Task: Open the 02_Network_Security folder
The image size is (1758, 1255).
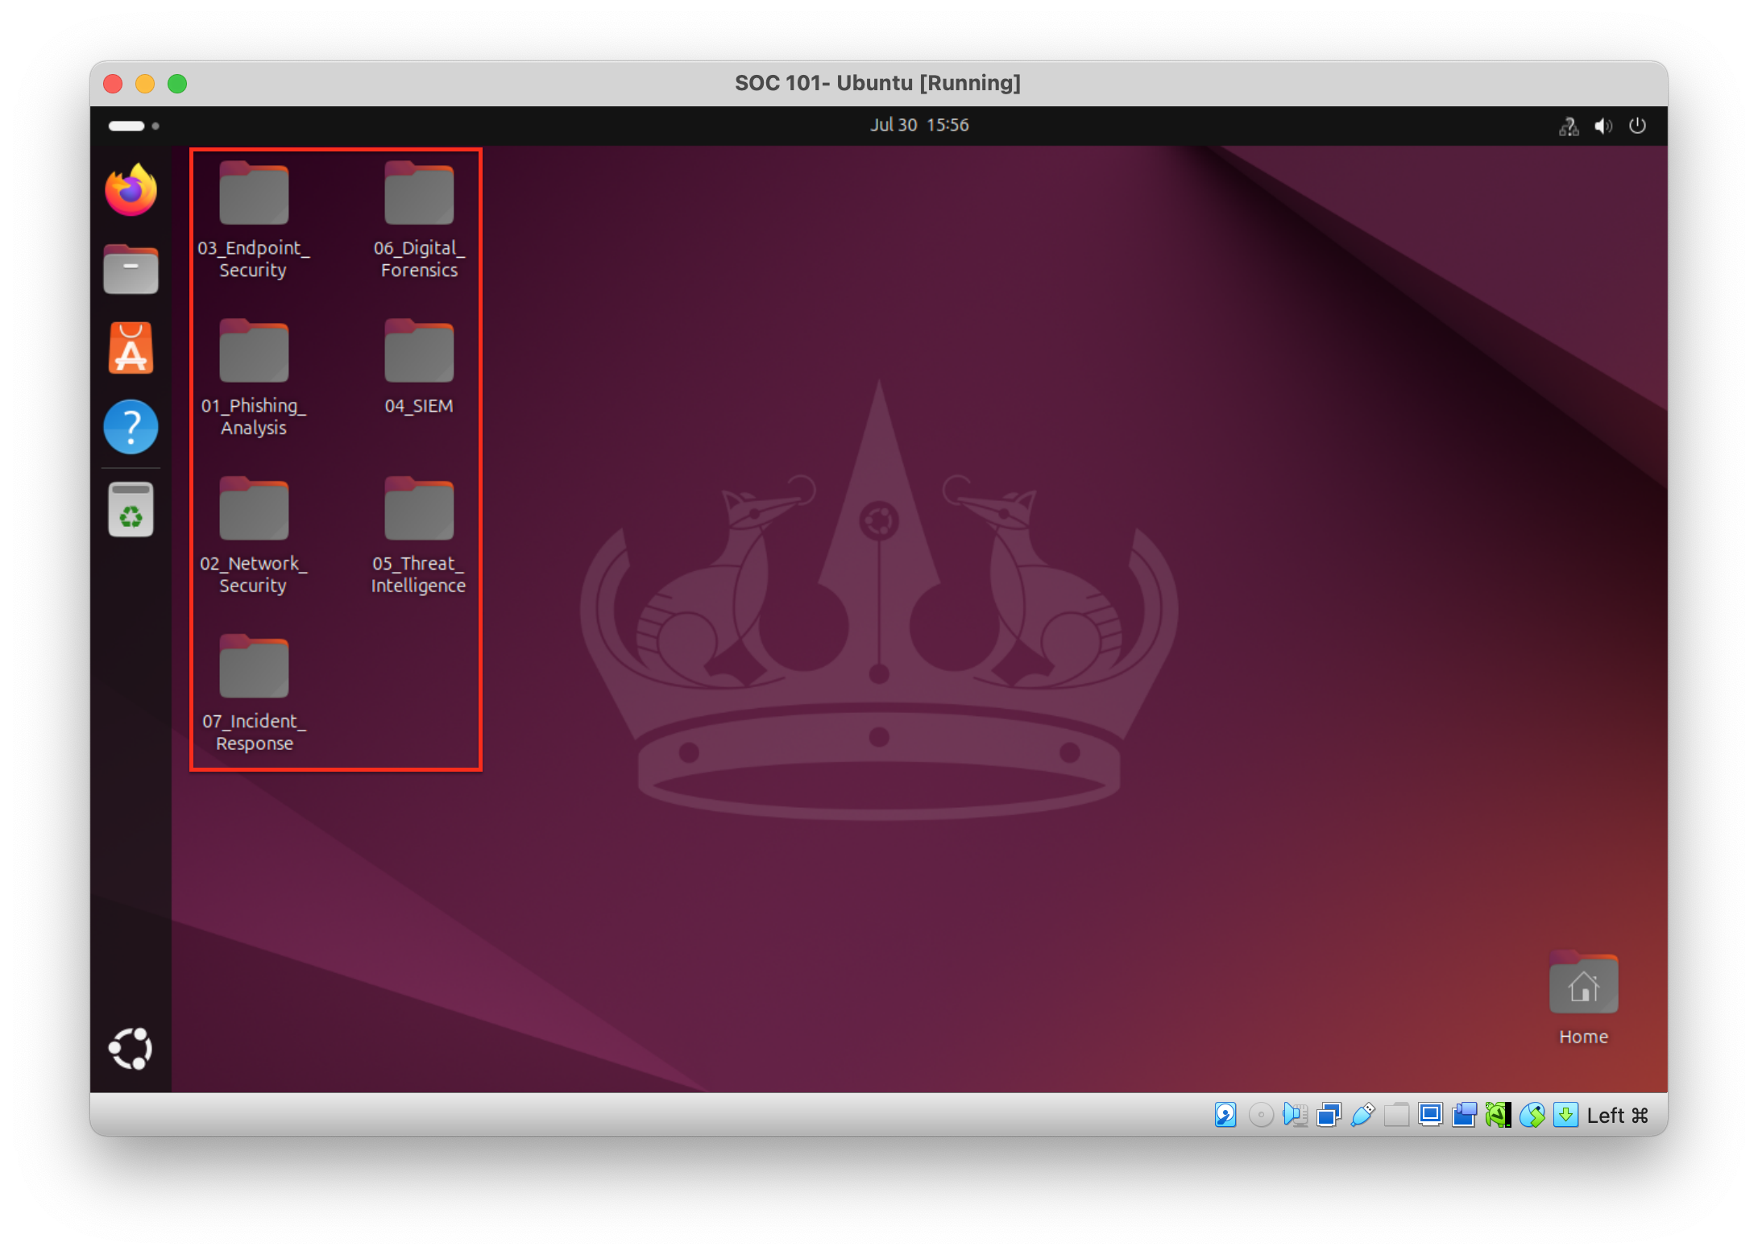Action: click(254, 536)
